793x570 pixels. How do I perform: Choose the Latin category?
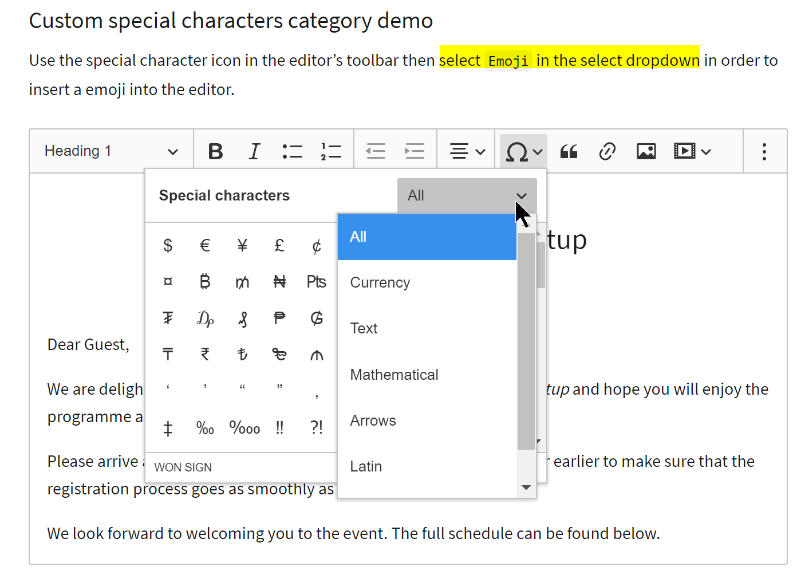click(x=427, y=466)
